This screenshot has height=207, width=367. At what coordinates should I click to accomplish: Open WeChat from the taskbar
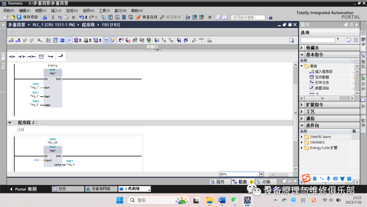tap(234, 200)
